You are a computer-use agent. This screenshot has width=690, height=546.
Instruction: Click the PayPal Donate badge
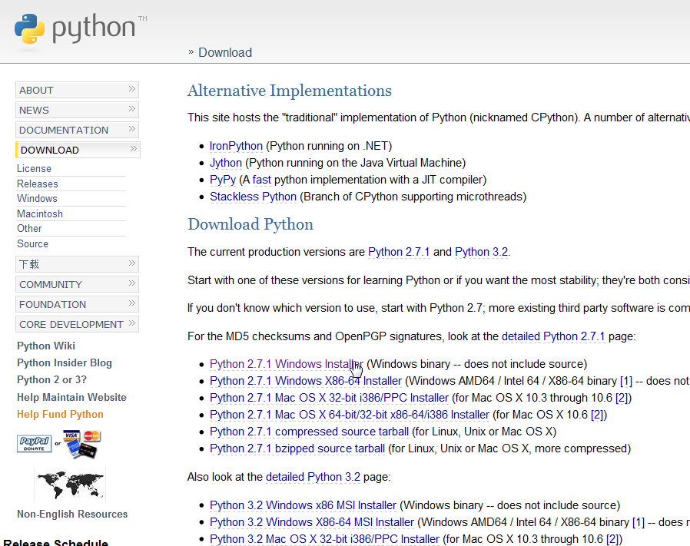(35, 443)
